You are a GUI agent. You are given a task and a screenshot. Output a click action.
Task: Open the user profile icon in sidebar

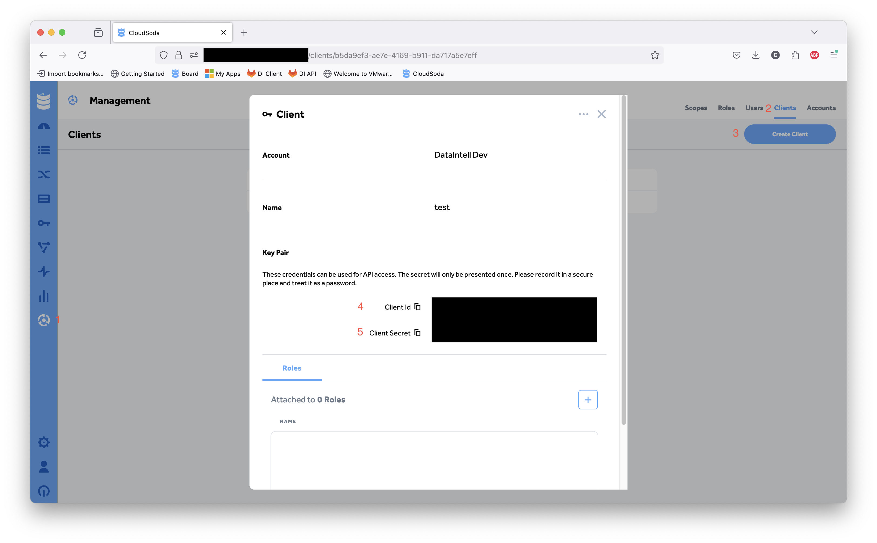coord(44,467)
